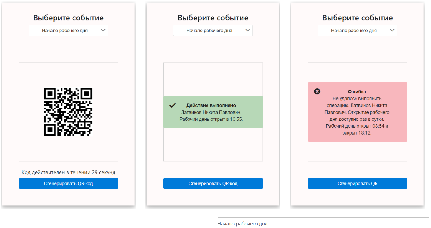
Task: Click the dropdown chevron arrow in the error panel
Action: point(392,30)
